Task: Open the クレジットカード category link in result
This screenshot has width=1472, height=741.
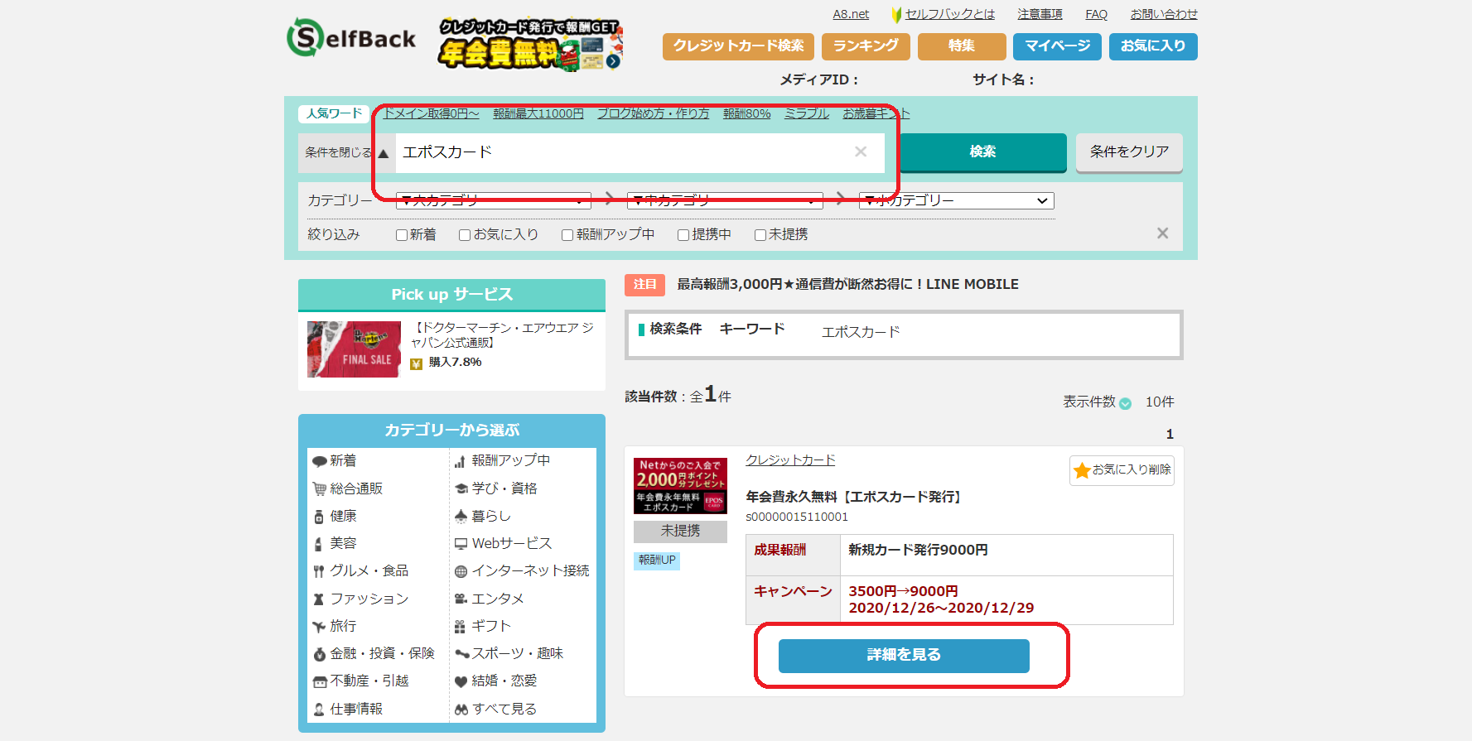Action: [790, 460]
